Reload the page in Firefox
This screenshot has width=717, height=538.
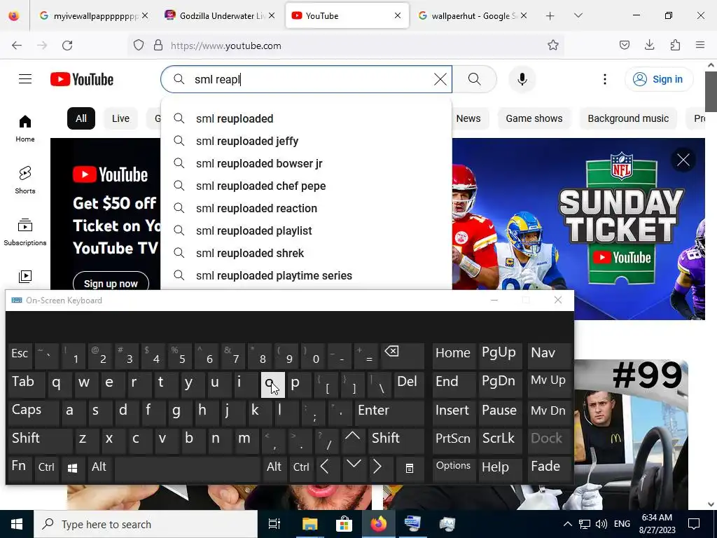(x=67, y=46)
